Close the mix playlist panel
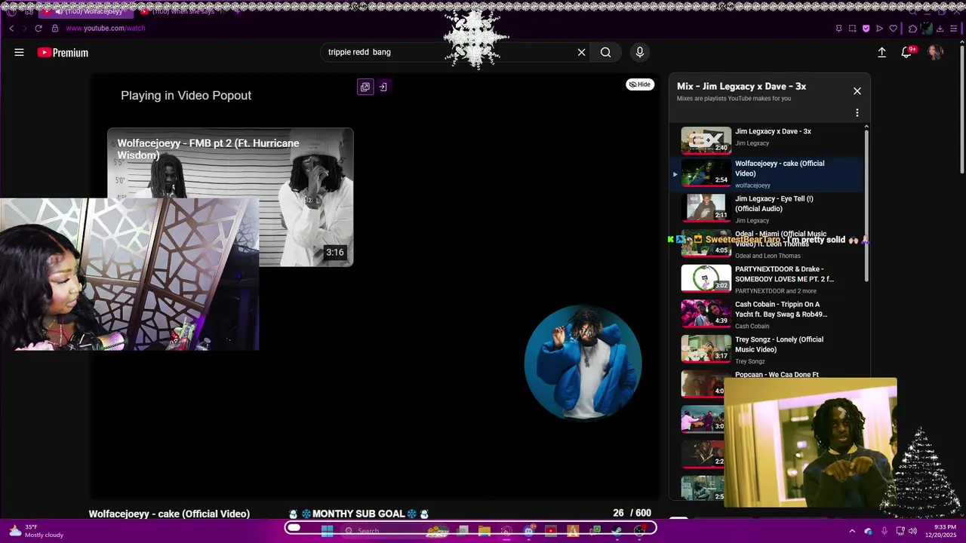The height and width of the screenshot is (543, 966). pos(857,91)
